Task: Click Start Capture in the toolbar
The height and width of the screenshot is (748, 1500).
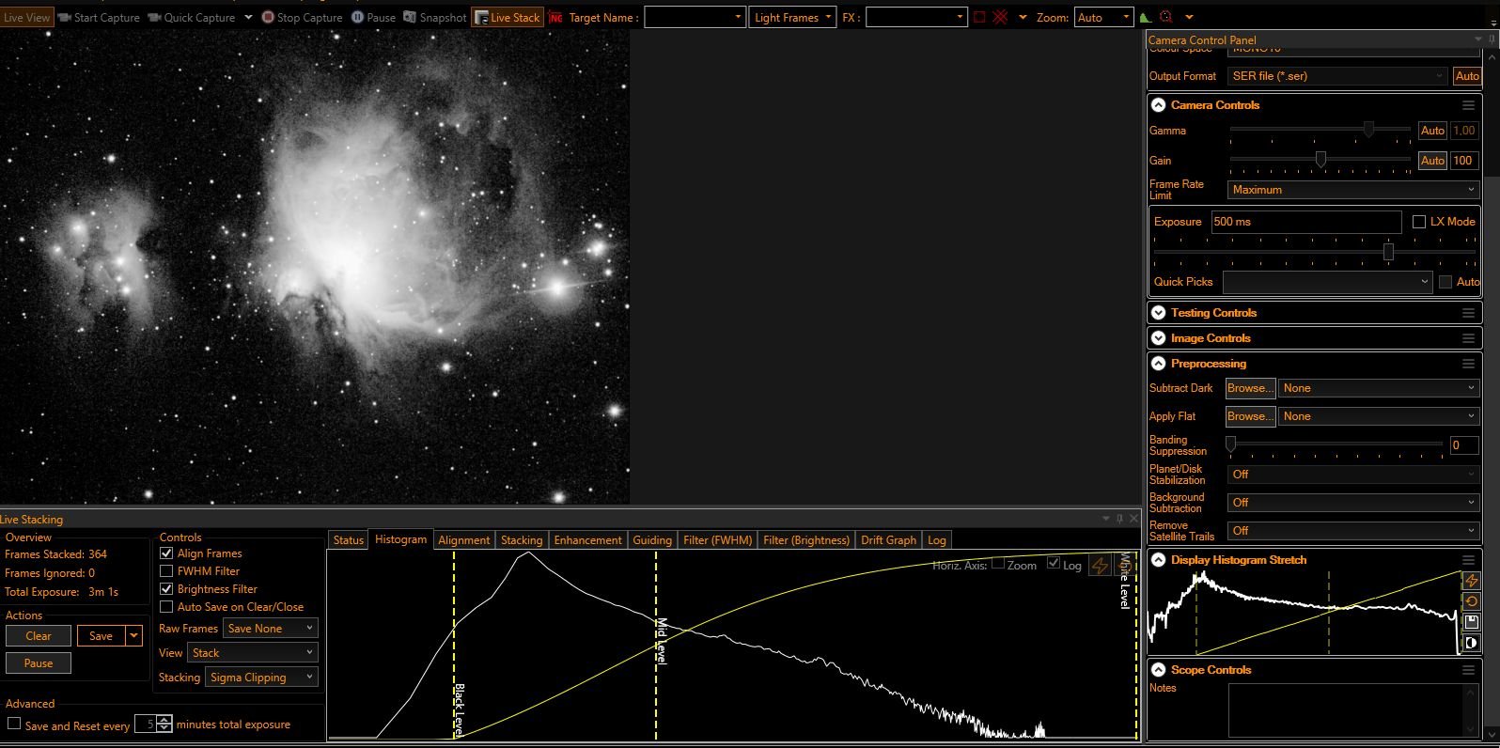Action: click(x=99, y=17)
